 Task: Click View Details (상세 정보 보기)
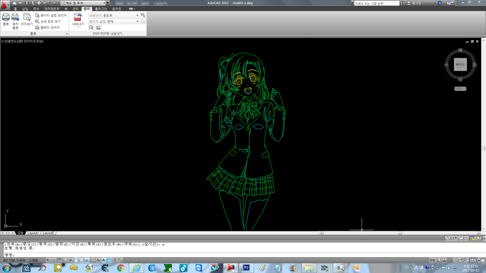(x=48, y=21)
